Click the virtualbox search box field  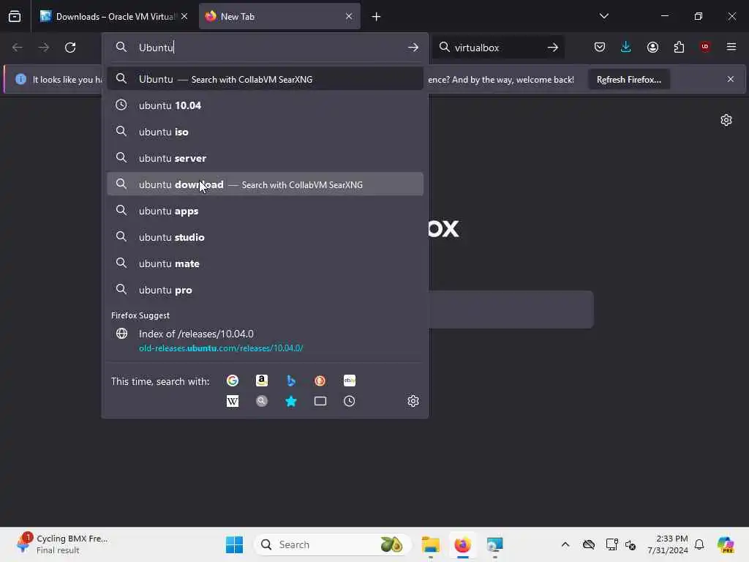(497, 48)
